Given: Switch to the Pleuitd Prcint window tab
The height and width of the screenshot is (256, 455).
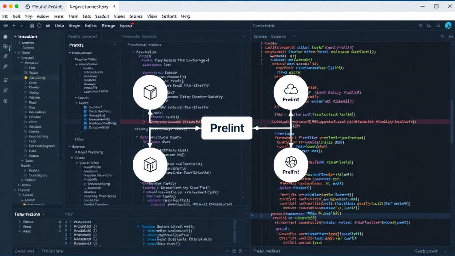Looking at the screenshot, I should click(44, 6).
